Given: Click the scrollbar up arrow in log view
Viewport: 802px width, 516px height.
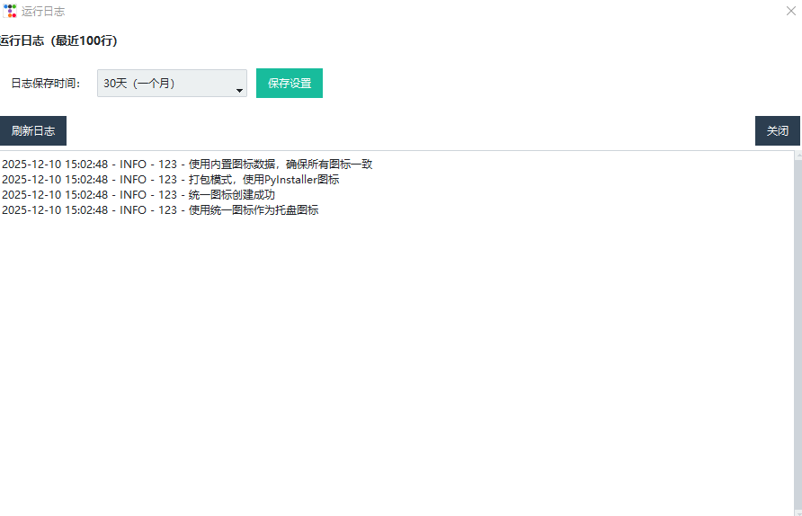Looking at the screenshot, I should (x=798, y=156).
